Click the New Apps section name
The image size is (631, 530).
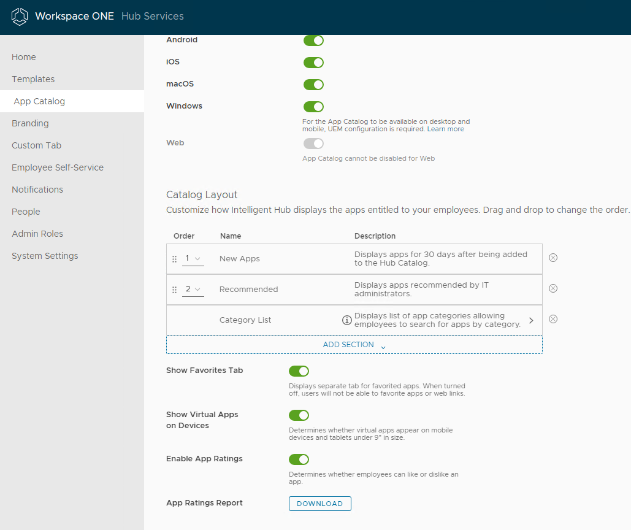tap(239, 259)
